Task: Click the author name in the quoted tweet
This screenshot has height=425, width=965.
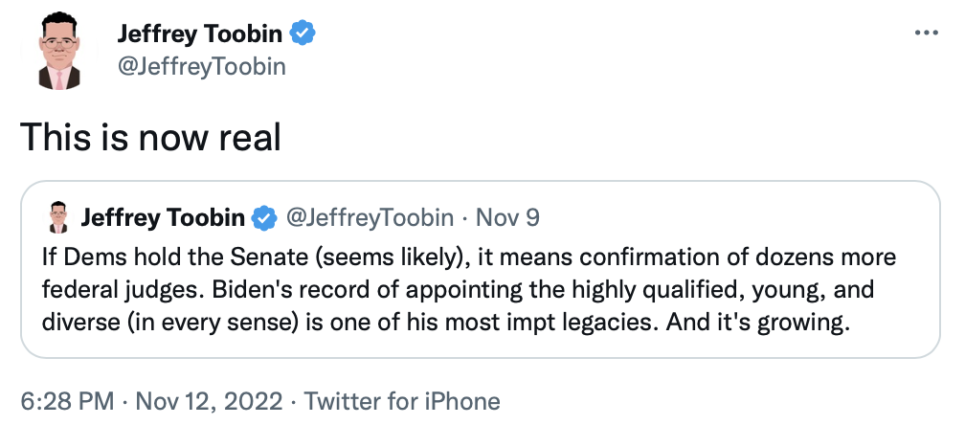Action: tap(163, 218)
